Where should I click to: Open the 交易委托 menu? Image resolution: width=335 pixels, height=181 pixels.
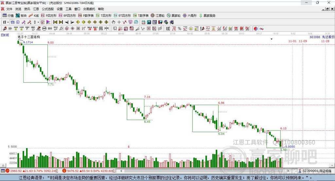pos(89,9)
